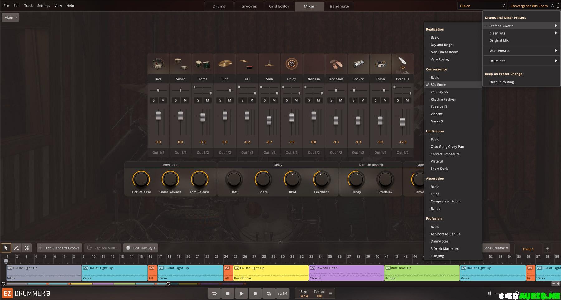Switch to the Bandmate tab
561x300 pixels.
click(339, 6)
